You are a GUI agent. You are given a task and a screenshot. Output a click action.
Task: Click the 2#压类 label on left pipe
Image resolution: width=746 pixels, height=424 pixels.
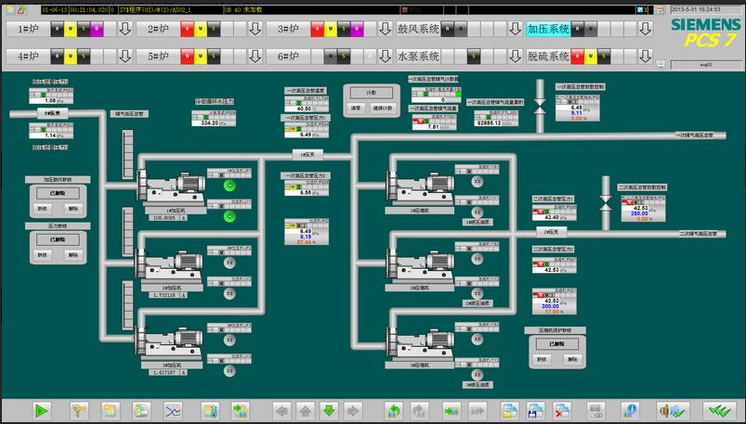tap(53, 113)
